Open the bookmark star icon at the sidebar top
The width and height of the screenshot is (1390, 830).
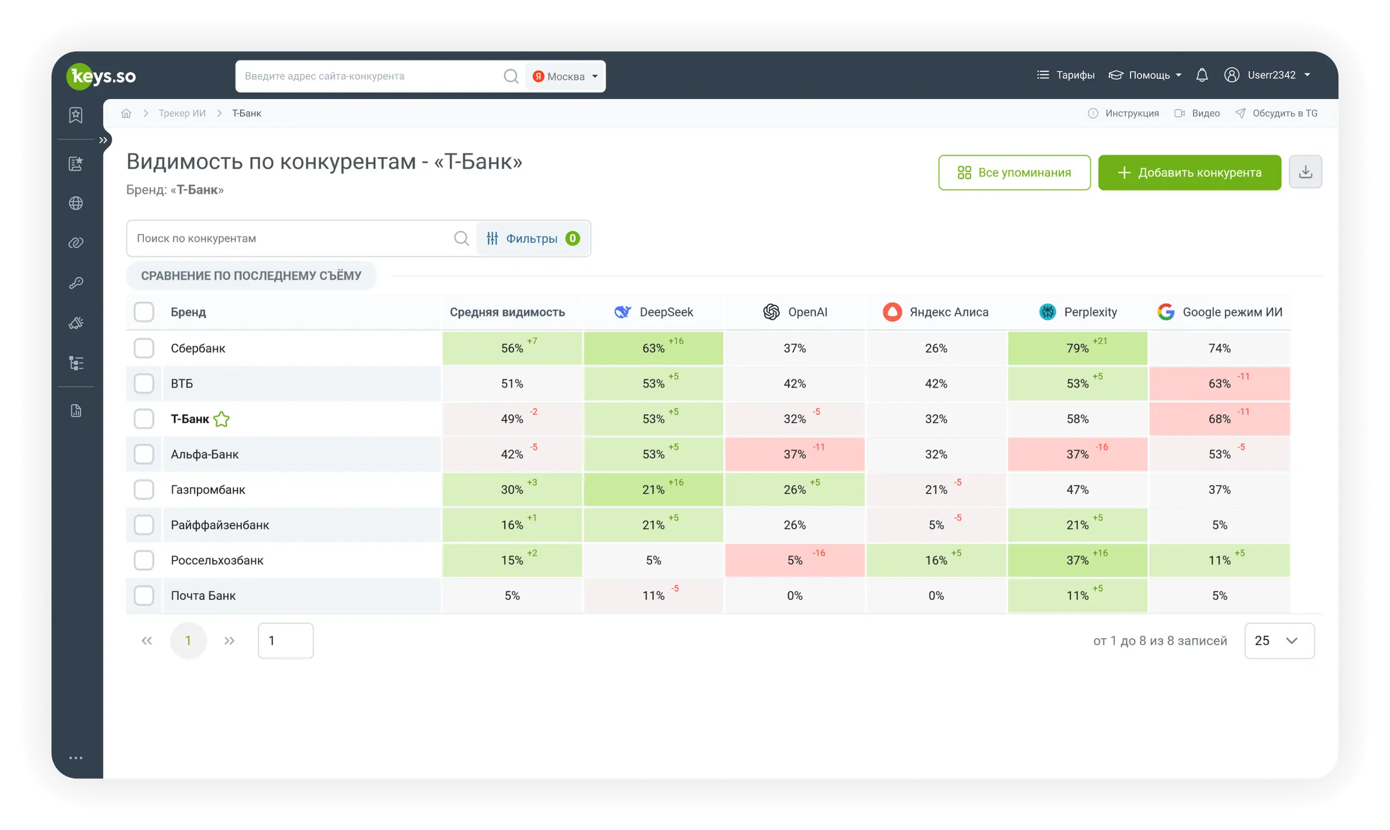pyautogui.click(x=76, y=115)
